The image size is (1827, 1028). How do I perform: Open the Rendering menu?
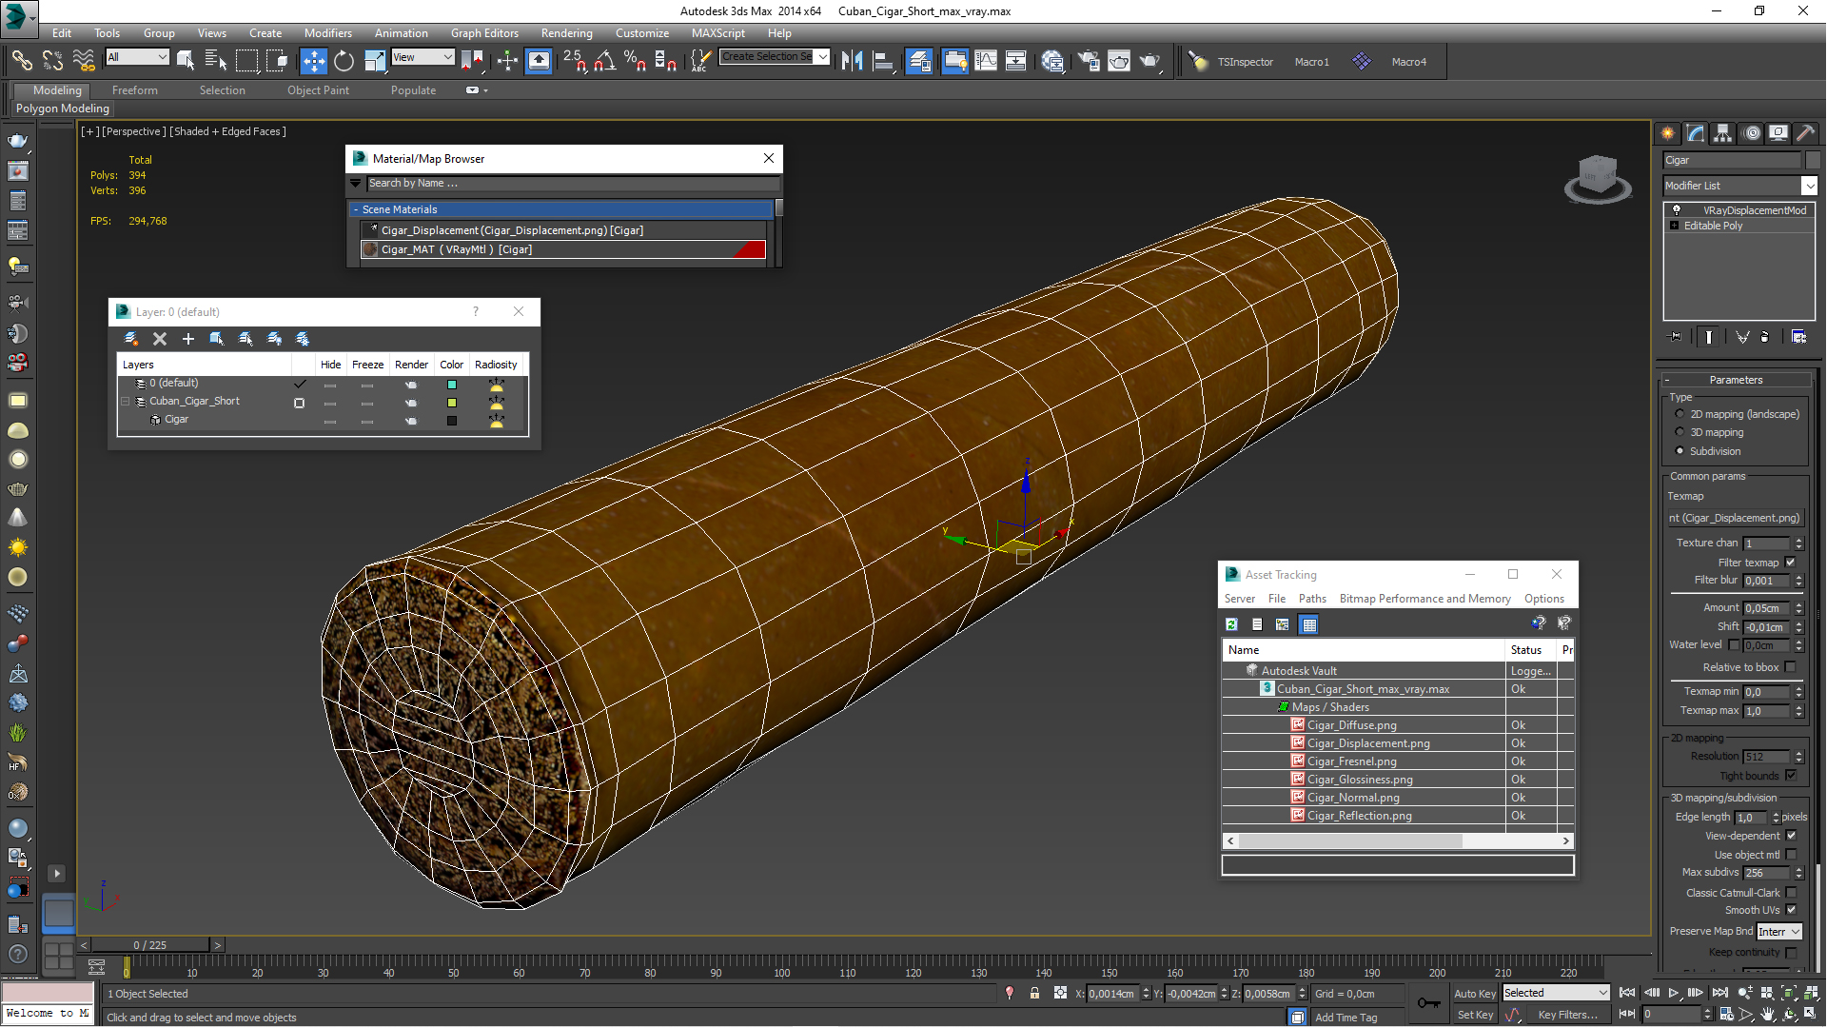566,32
